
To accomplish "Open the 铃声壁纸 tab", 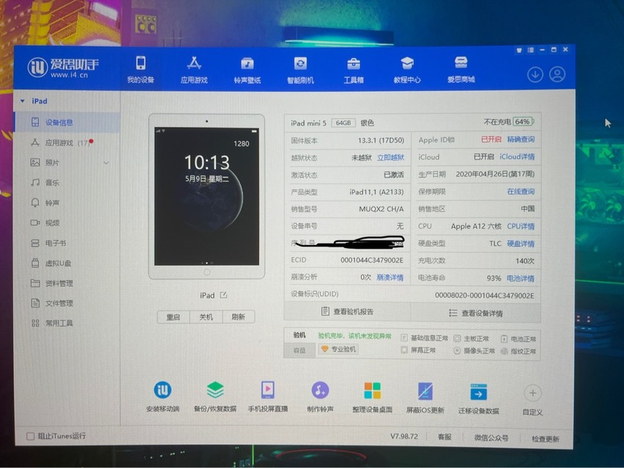I will (247, 70).
